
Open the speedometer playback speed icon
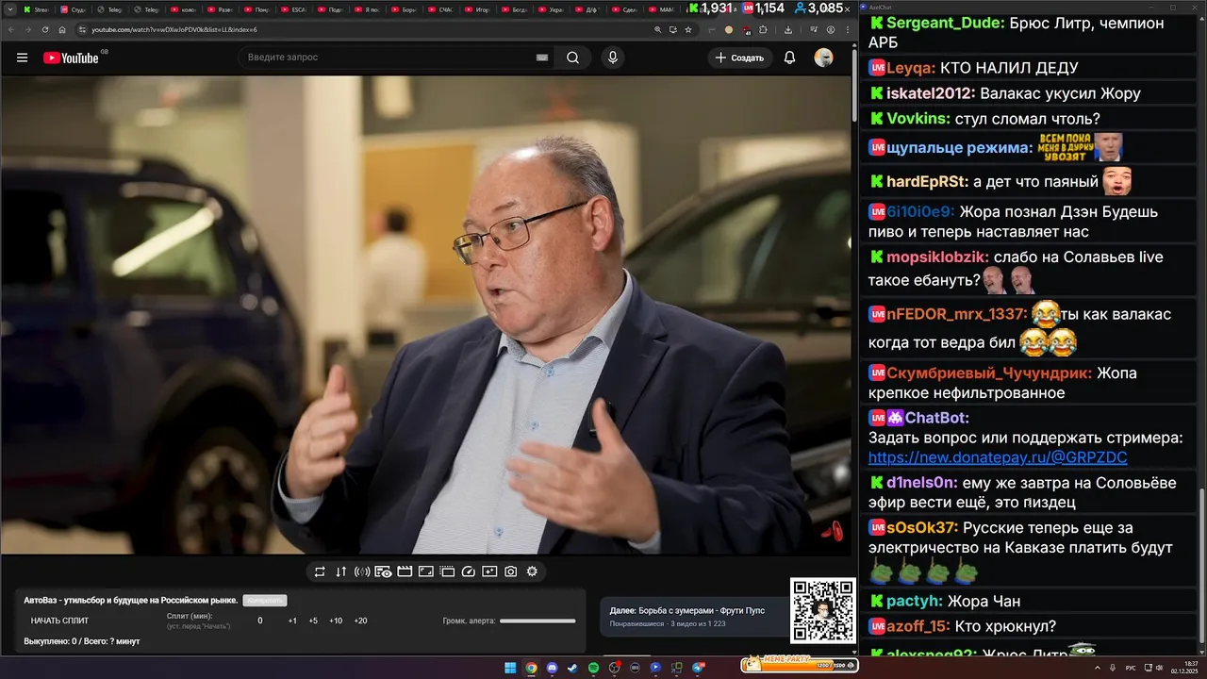469,571
